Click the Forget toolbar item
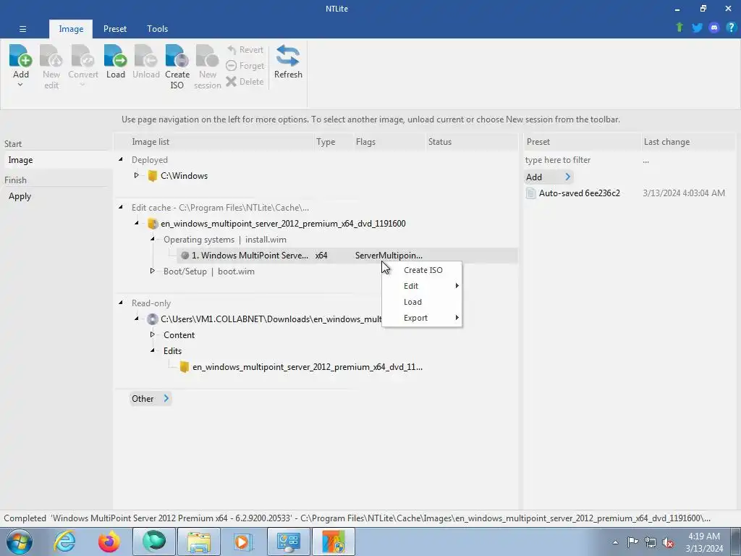The image size is (741, 556). [x=245, y=66]
